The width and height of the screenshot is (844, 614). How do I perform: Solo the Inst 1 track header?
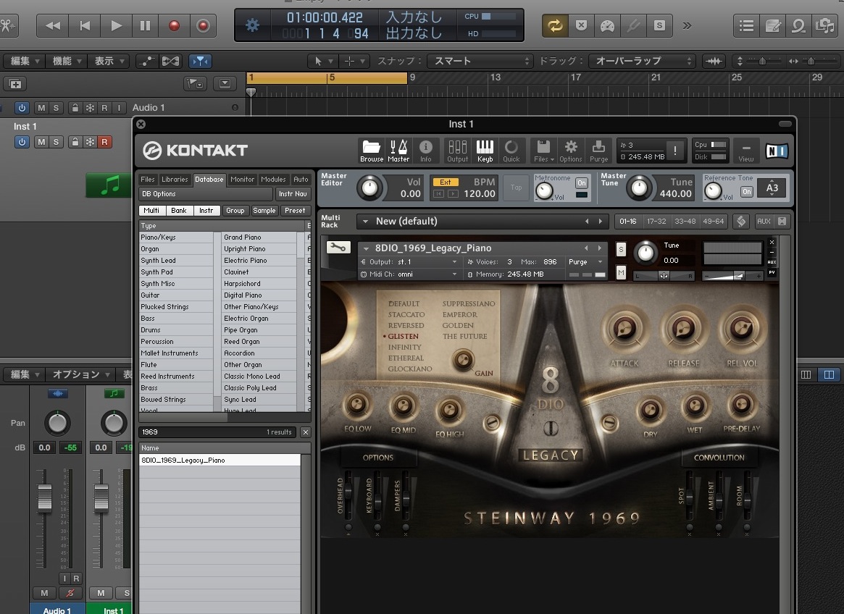click(x=56, y=142)
